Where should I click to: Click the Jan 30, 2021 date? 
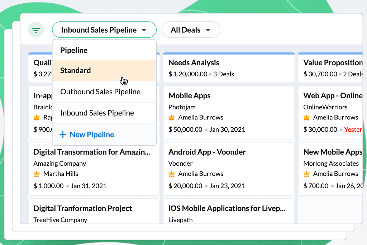227,129
